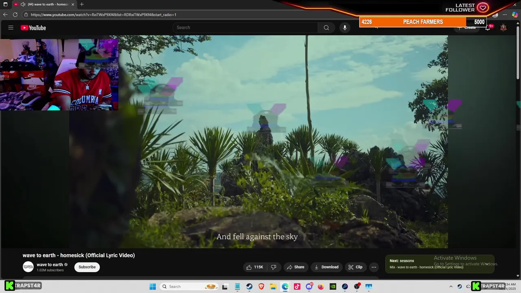Share the video
Image resolution: width=521 pixels, height=293 pixels.
click(x=296, y=267)
